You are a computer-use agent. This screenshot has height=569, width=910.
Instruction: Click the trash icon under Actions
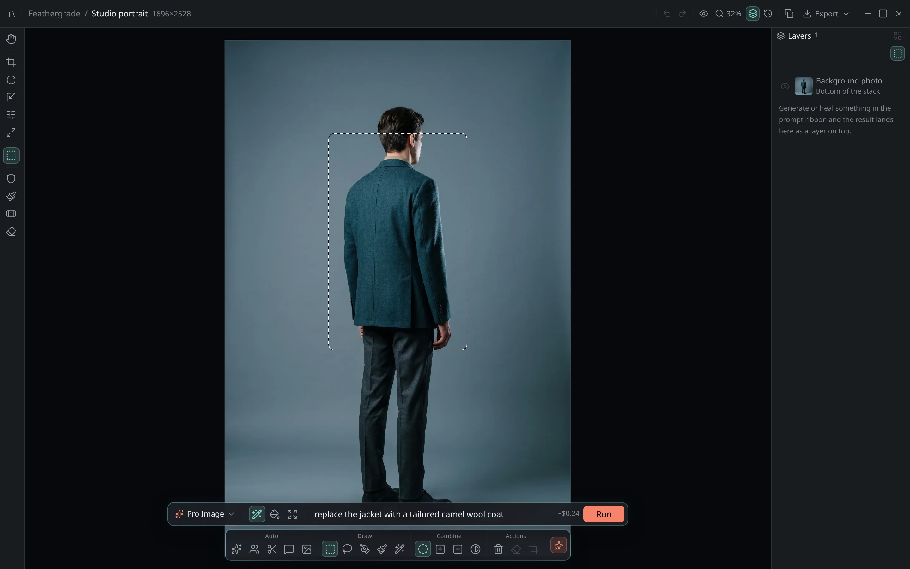point(498,549)
